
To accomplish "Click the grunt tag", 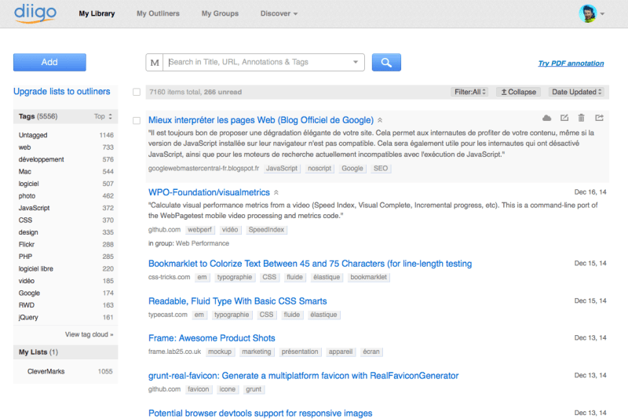I will point(254,389).
